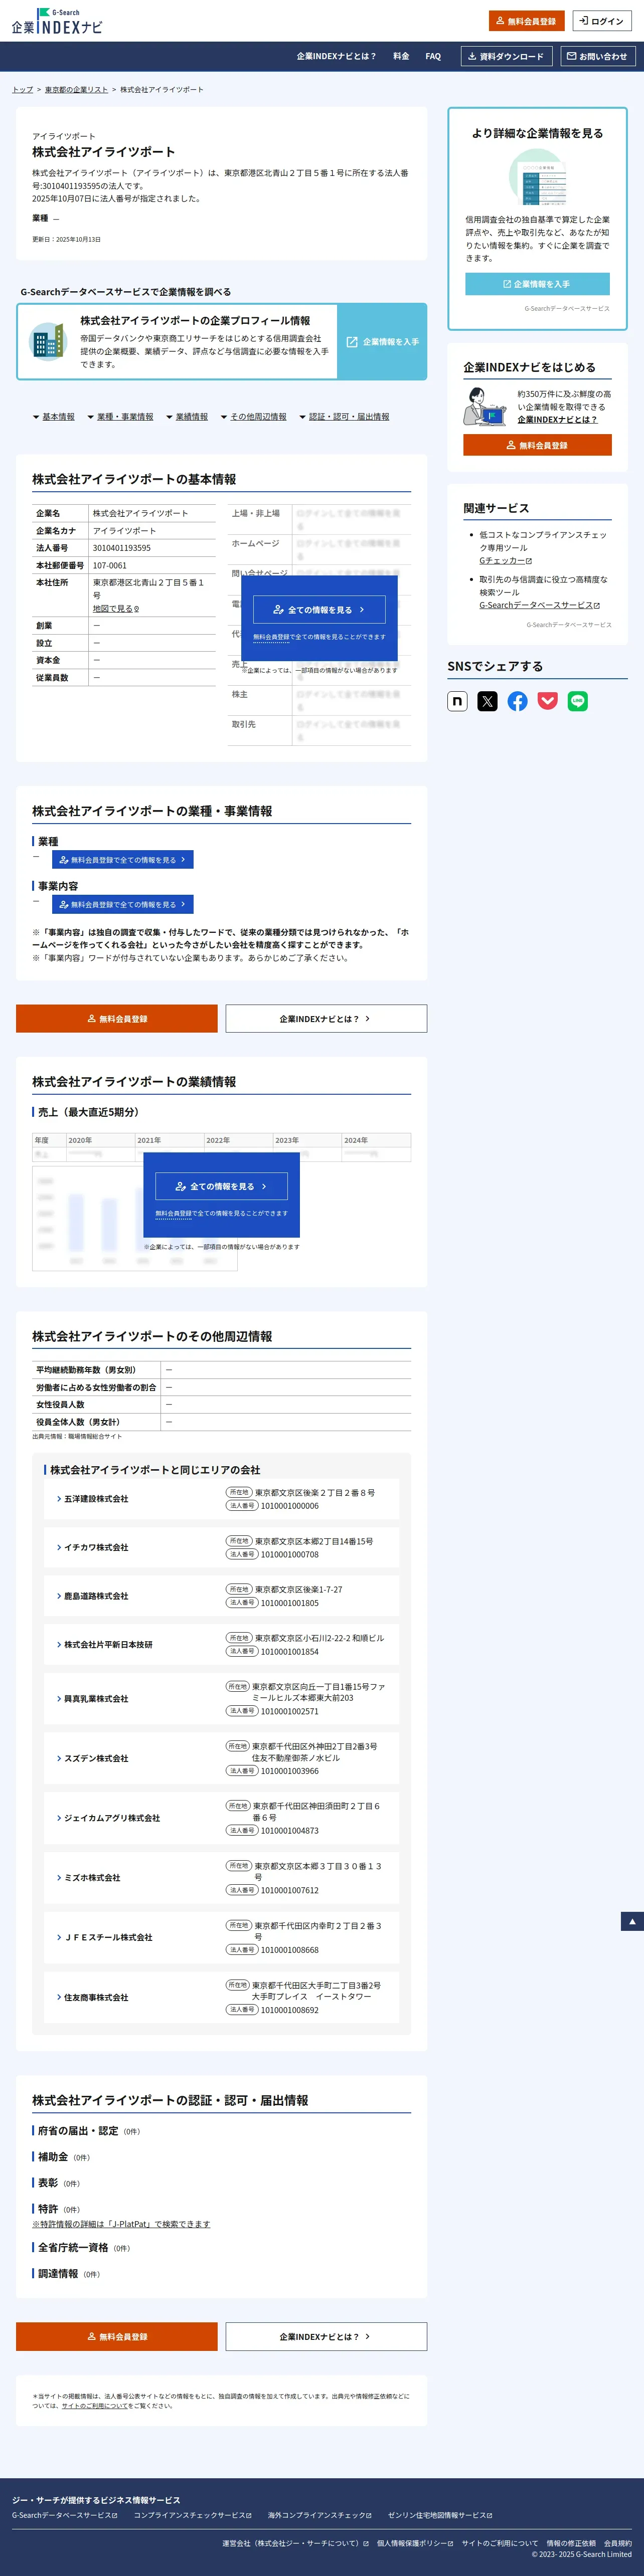Viewport: 644px width, 2576px height.
Task: Click 全ての情報を見る in basic info overlay
Action: (320, 609)
